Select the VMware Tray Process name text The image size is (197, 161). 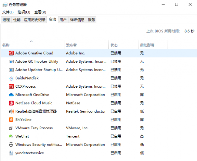click(x=34, y=128)
